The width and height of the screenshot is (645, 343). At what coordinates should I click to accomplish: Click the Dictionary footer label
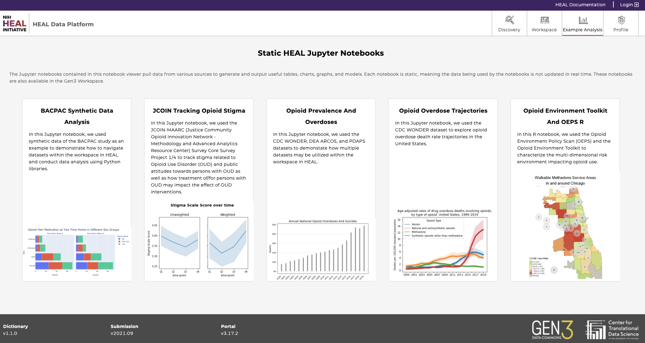pyautogui.click(x=16, y=326)
